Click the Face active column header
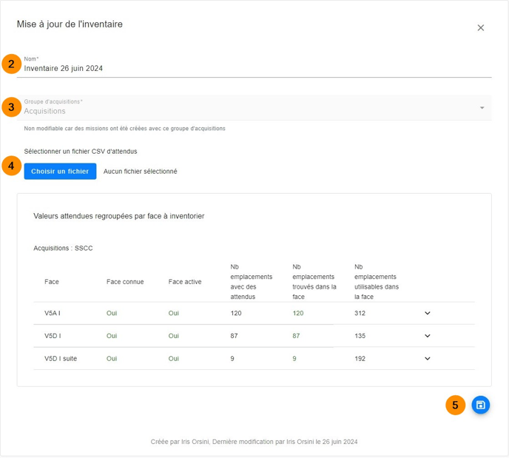This screenshot has width=509, height=458. (x=185, y=282)
